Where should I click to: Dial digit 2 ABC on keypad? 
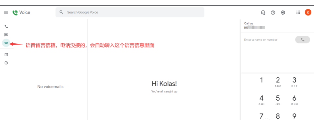pyautogui.click(x=278, y=82)
